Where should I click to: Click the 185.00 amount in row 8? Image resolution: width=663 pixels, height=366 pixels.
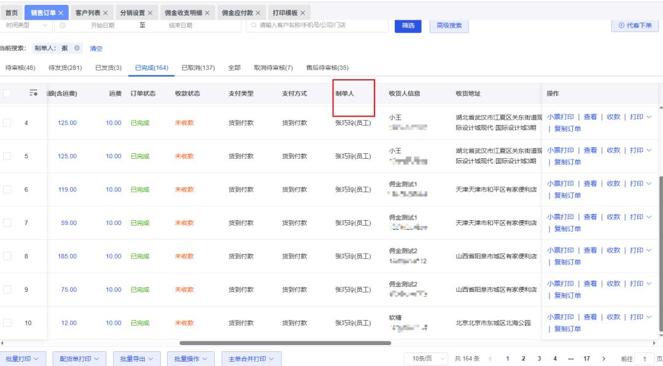[68, 256]
